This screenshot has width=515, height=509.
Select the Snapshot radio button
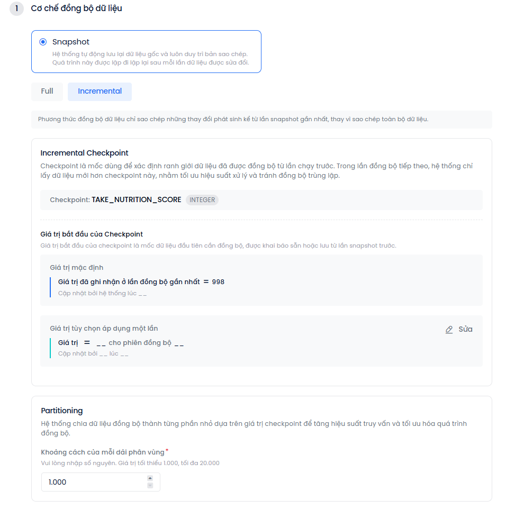43,42
